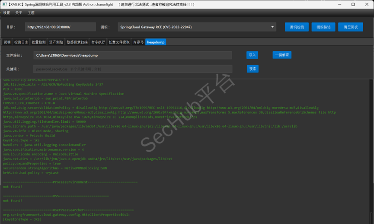Click the 'java.vm.info = mixed mode, sharing' line

[x=35, y=131]
